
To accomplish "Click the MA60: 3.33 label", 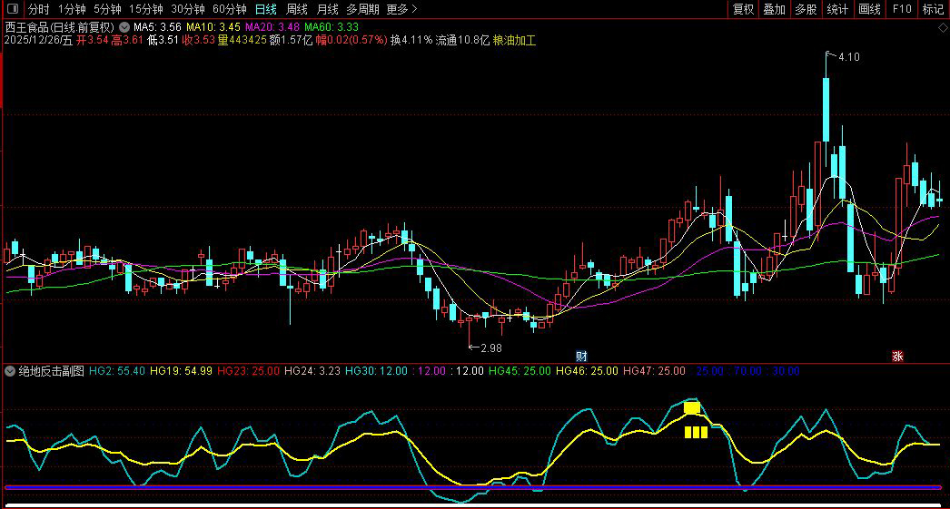I will click(x=331, y=27).
